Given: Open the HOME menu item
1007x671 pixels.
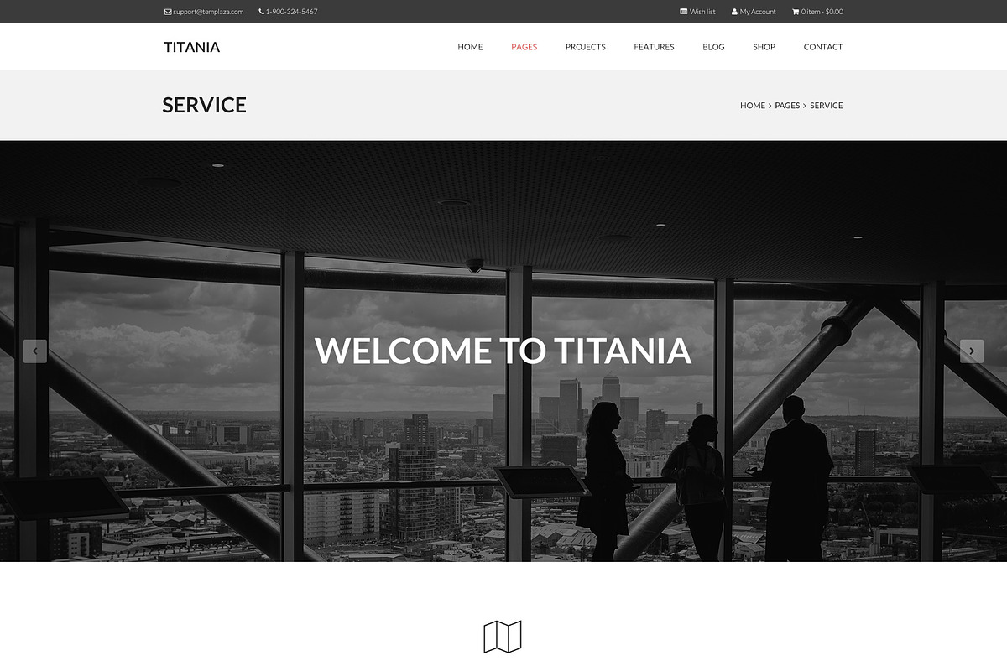Looking at the screenshot, I should tap(470, 47).
